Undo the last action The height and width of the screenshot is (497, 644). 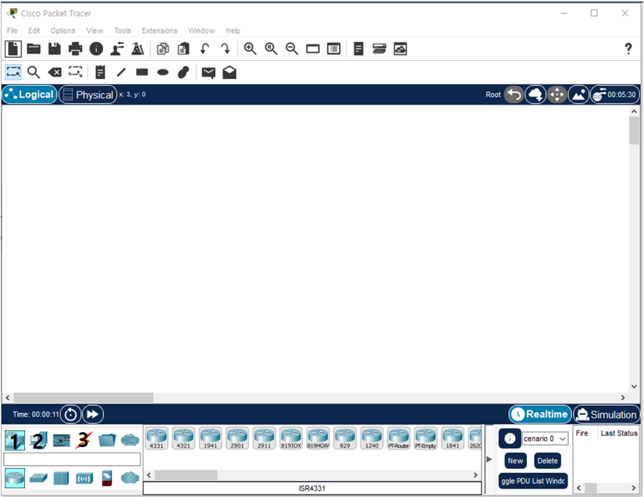205,49
